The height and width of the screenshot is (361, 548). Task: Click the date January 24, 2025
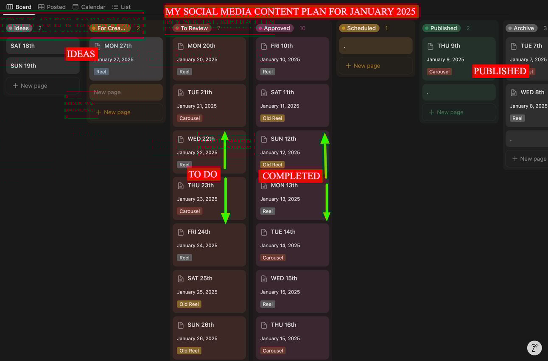(197, 246)
